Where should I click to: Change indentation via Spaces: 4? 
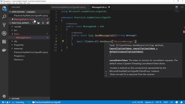click(x=149, y=102)
